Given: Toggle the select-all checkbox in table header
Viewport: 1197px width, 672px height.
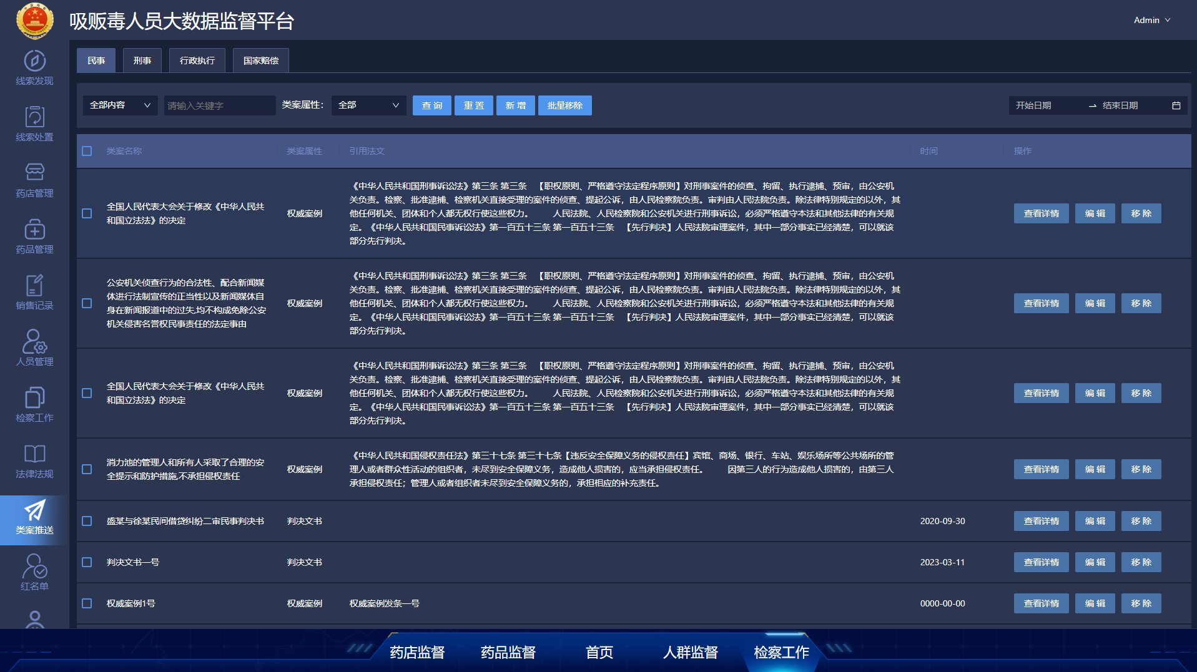Looking at the screenshot, I should tap(87, 151).
